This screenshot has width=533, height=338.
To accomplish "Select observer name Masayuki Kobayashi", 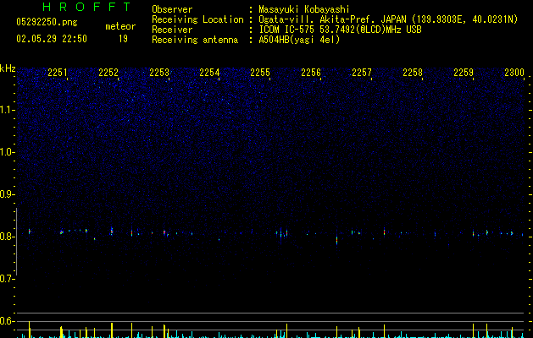I will [303, 9].
